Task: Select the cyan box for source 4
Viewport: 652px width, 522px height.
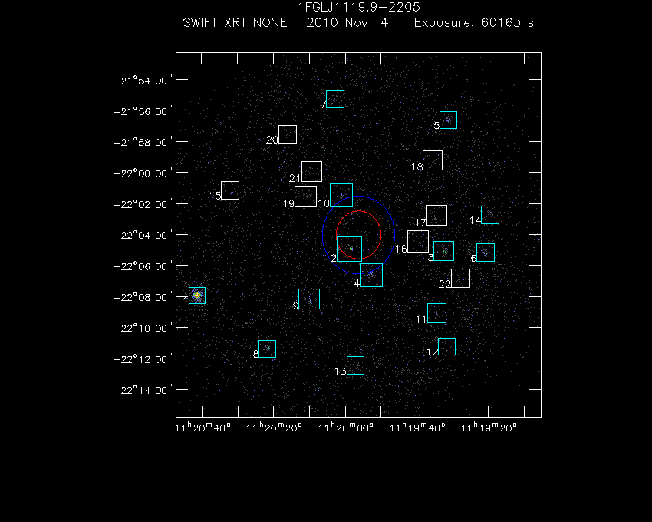Action: click(371, 275)
